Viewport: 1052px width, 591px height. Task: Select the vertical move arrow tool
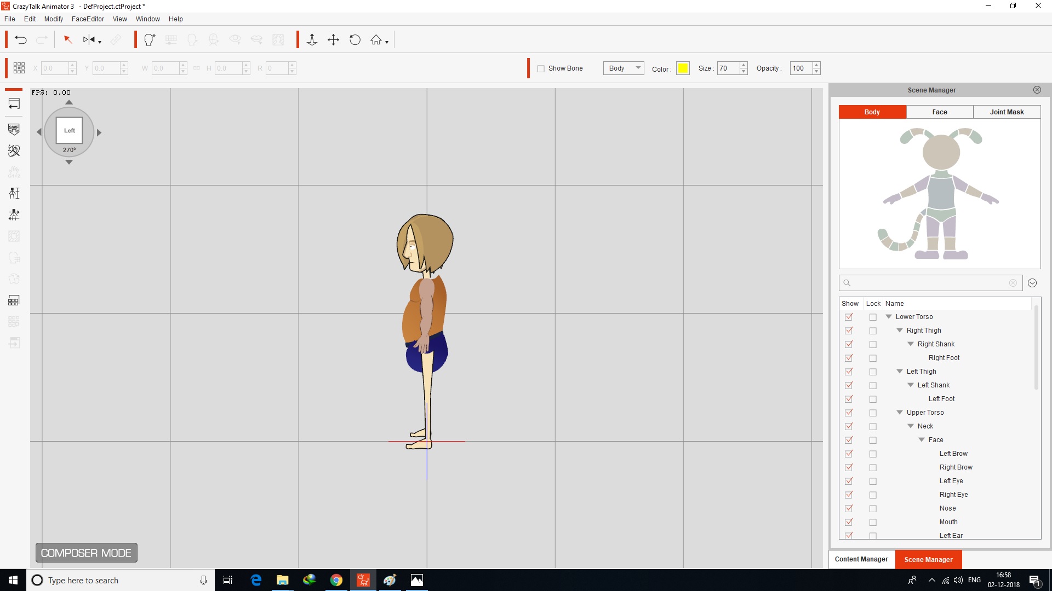coord(312,40)
